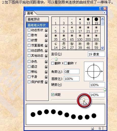
Task: Open 画笔预设 section
Action: (37, 19)
